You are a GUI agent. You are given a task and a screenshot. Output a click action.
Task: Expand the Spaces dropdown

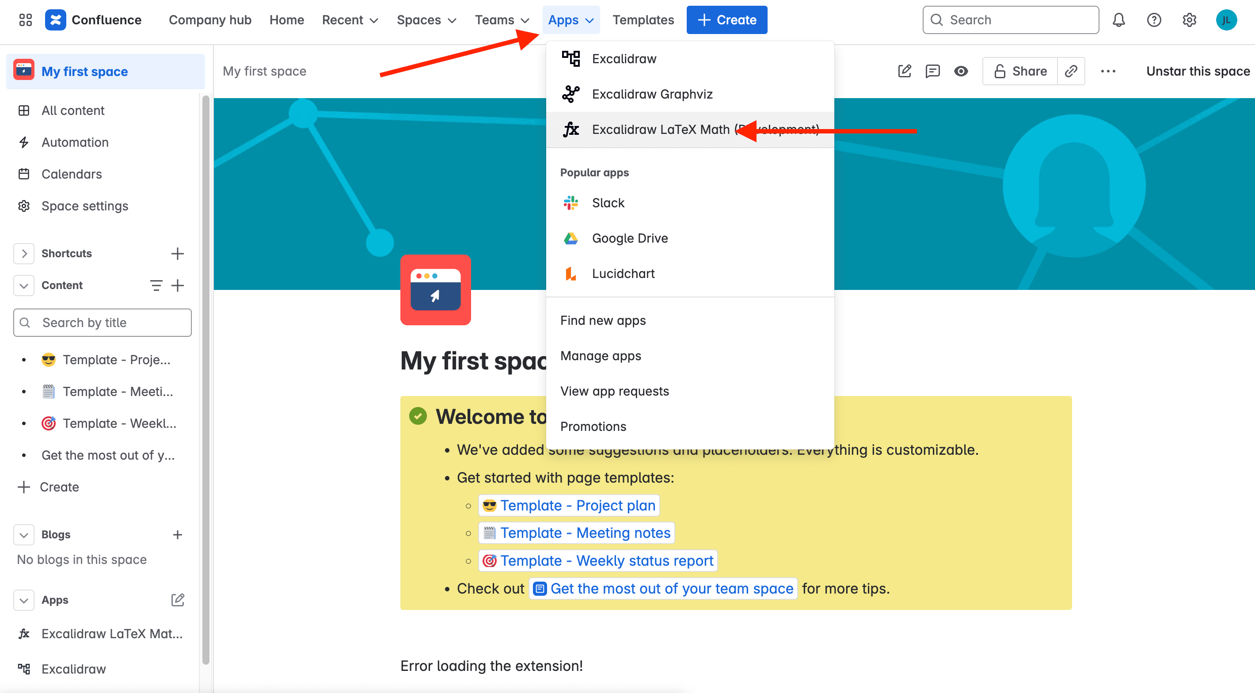pos(426,20)
